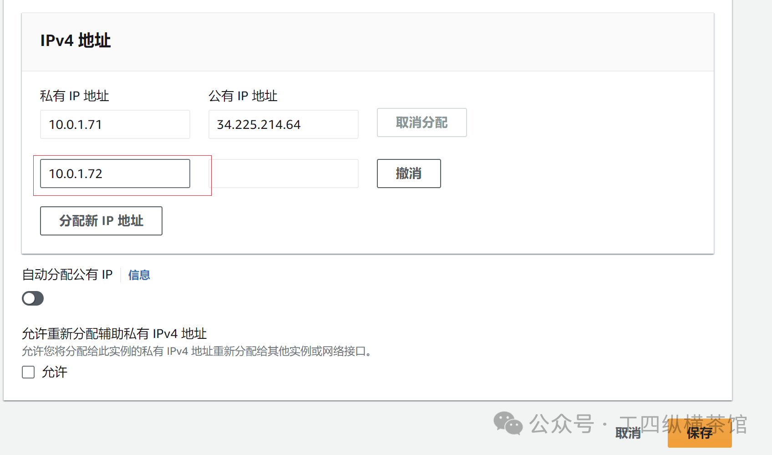Click 分配新 IP 地址 button
Viewport: 772px width, 455px height.
(101, 221)
